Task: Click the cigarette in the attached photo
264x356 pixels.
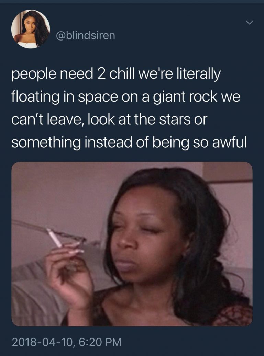Action: point(54,238)
